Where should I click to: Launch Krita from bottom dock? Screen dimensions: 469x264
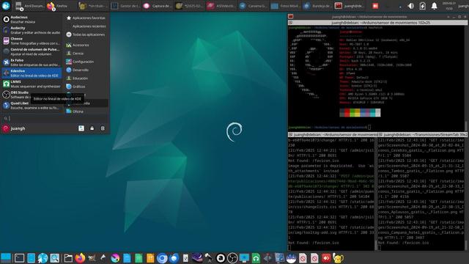tap(115, 258)
